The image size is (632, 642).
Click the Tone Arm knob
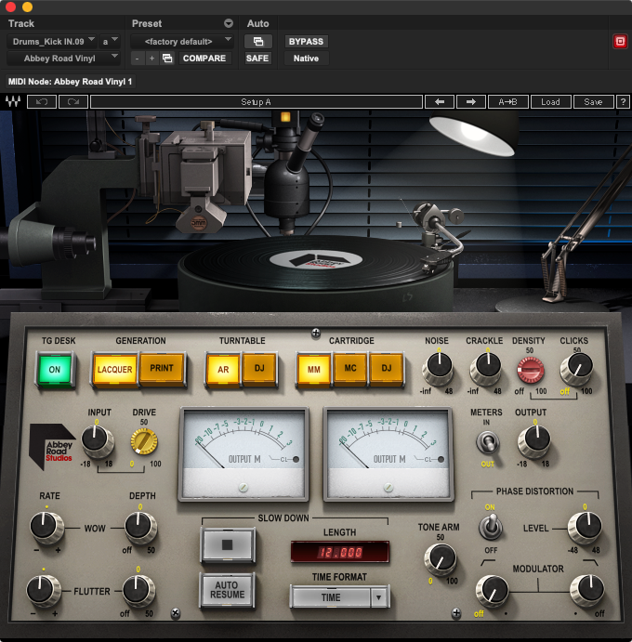pos(441,559)
